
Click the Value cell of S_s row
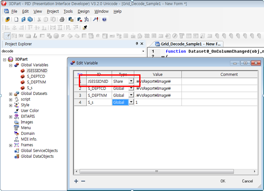[x=158, y=102]
